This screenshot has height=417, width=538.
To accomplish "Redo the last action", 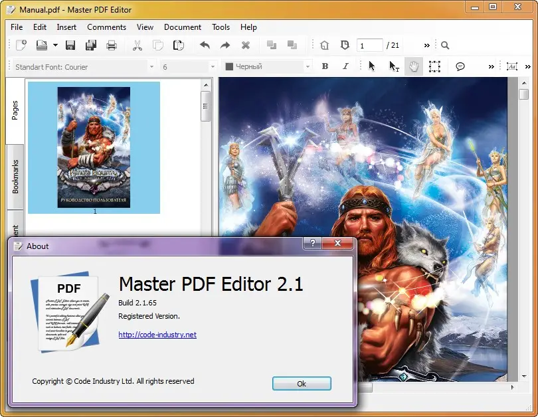I will click(x=225, y=45).
